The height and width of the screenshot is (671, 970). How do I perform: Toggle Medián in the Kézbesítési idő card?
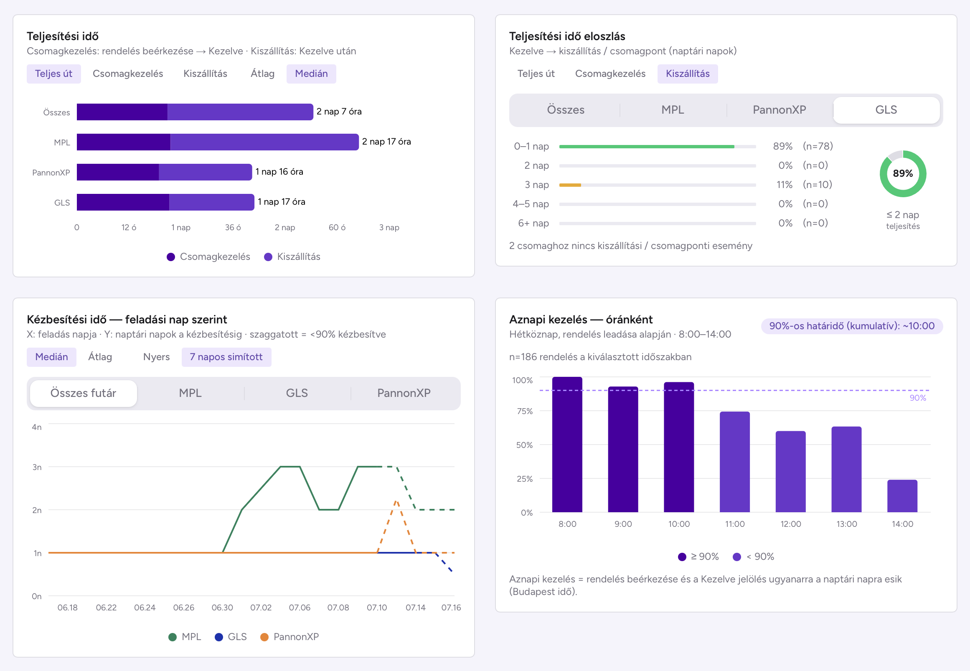pyautogui.click(x=52, y=357)
